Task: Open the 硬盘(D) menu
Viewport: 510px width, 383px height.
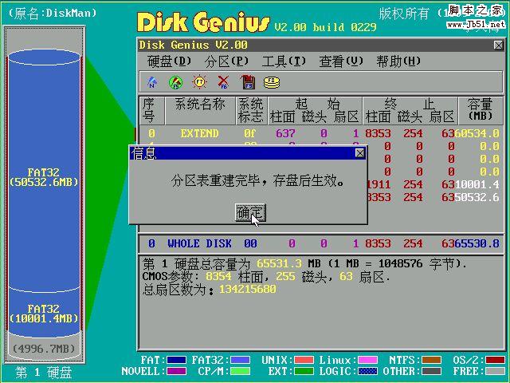Action: click(170, 61)
